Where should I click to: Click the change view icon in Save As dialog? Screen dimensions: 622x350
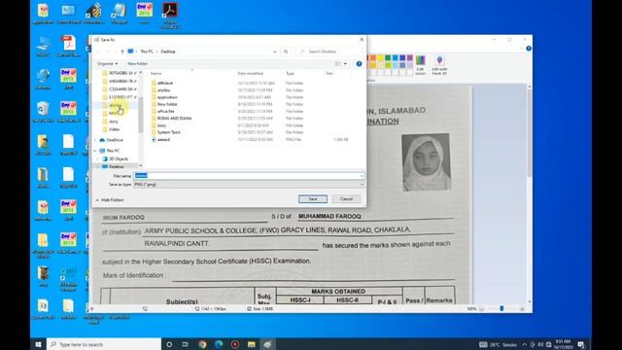[338, 64]
